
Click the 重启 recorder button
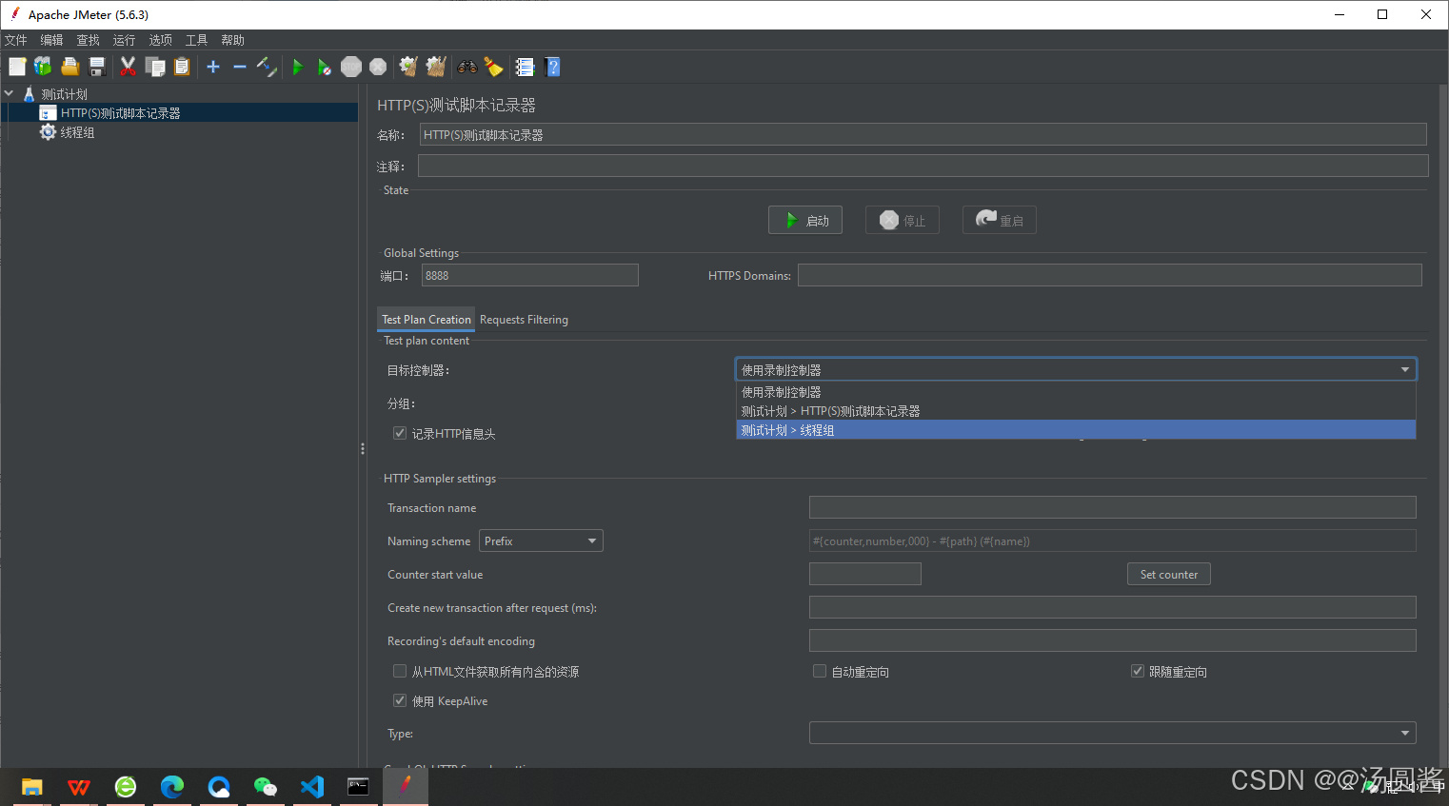click(1000, 220)
